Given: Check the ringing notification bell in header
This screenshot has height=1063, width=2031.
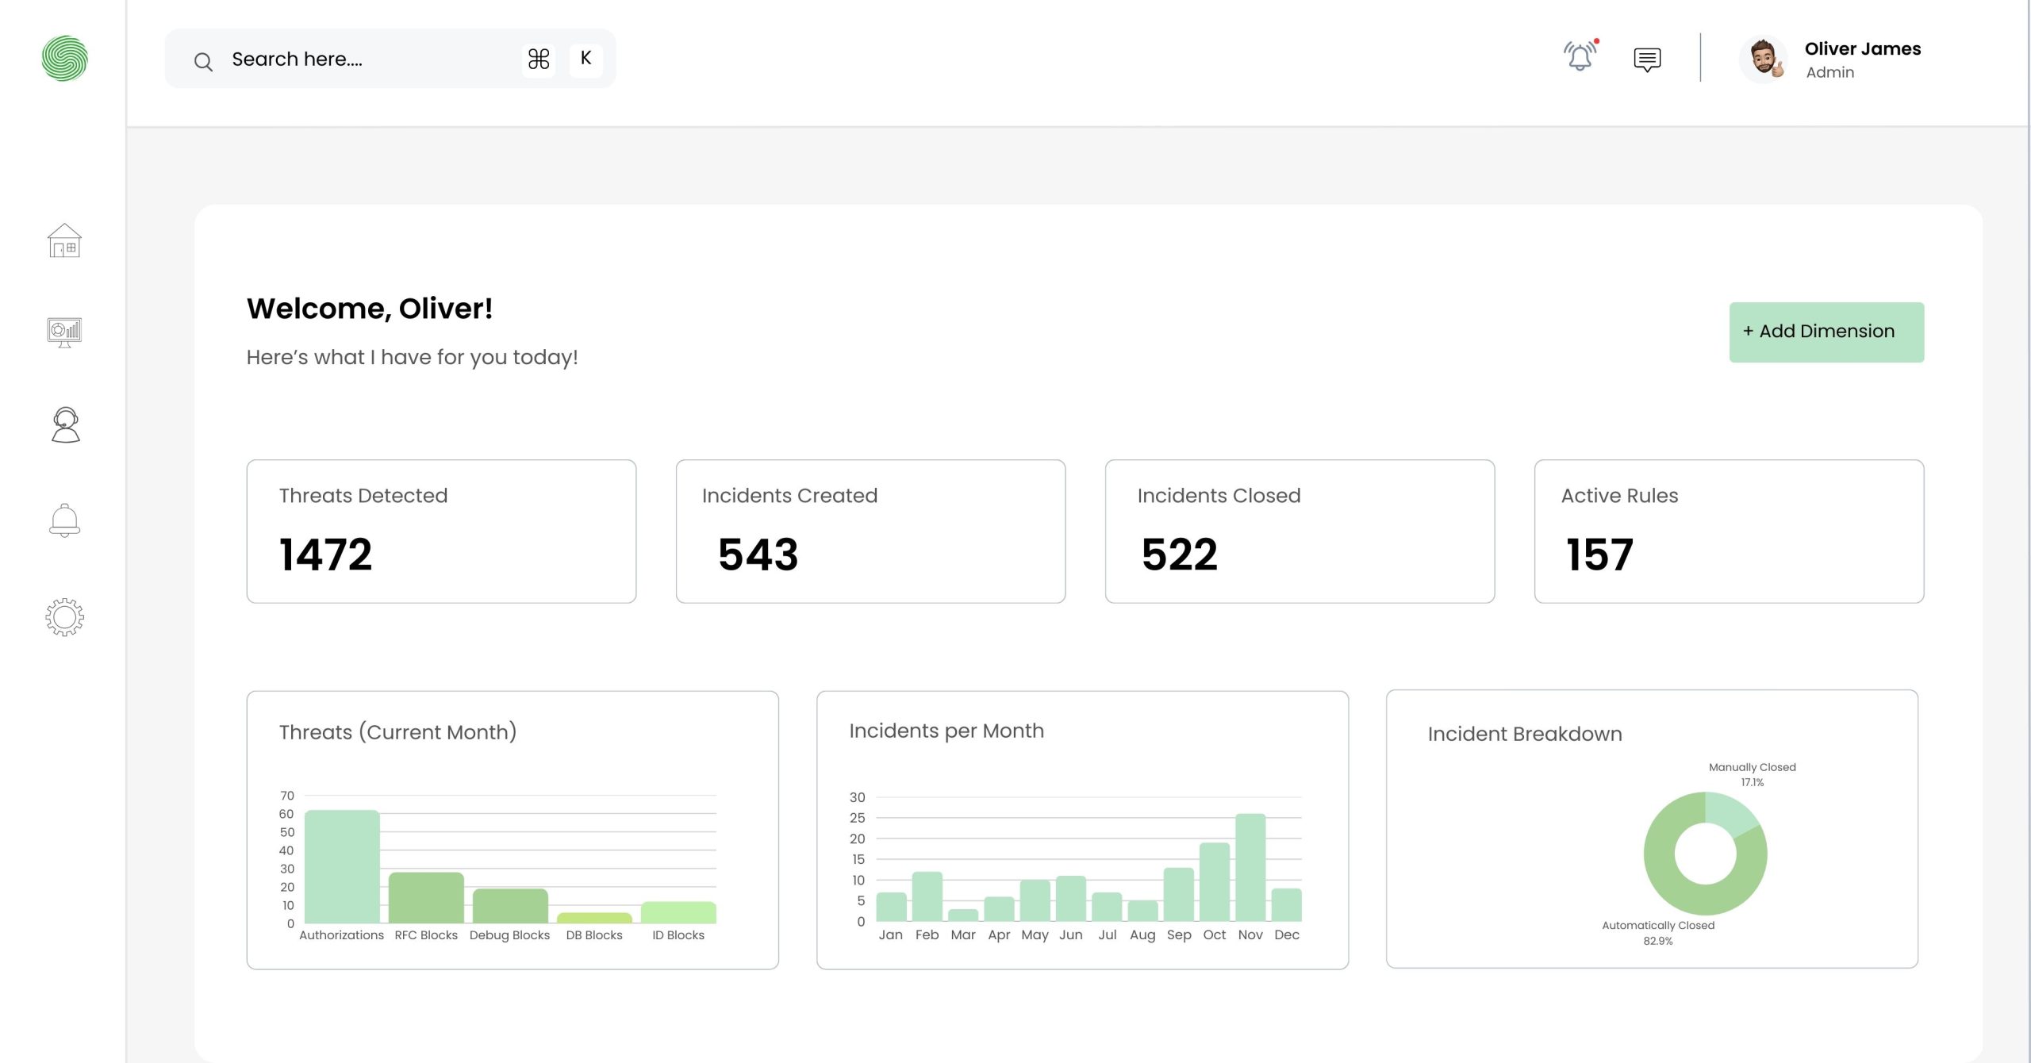Looking at the screenshot, I should pyautogui.click(x=1580, y=57).
